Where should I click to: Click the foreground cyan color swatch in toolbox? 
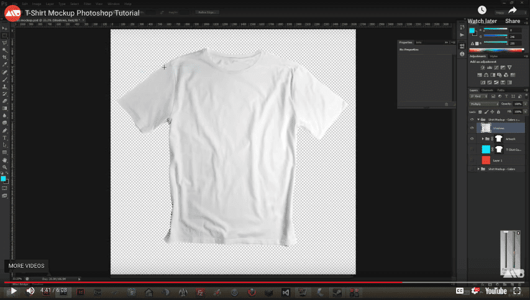[x=3, y=178]
